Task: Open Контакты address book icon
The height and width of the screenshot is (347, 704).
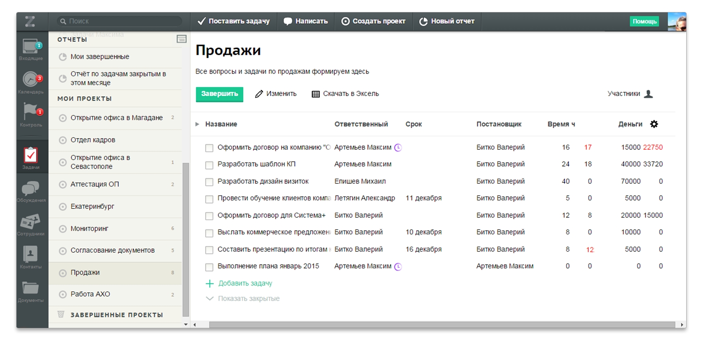Action: (x=31, y=254)
